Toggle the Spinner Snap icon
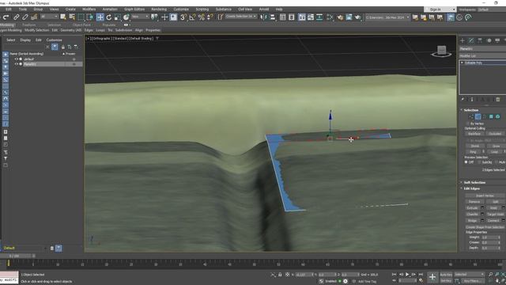This screenshot has height=285, width=506. pos(210,17)
